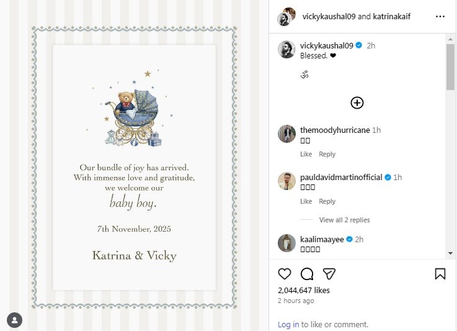Expand View all 2 replies
Viewport: 457px width, 331px height.
pyautogui.click(x=344, y=220)
